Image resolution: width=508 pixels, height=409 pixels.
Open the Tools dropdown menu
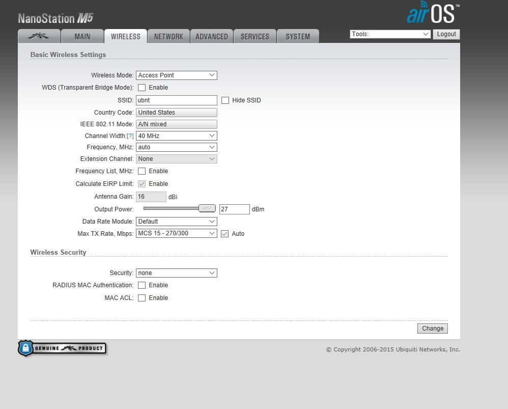(x=390, y=34)
